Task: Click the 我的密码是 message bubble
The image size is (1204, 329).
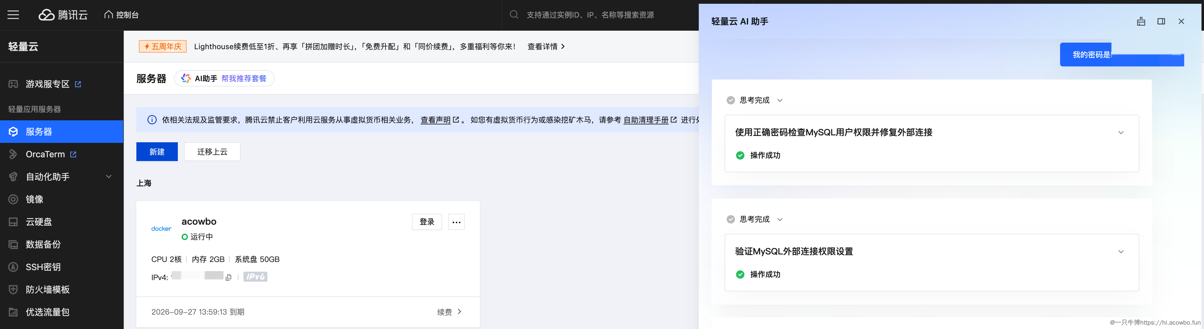Action: 1122,55
